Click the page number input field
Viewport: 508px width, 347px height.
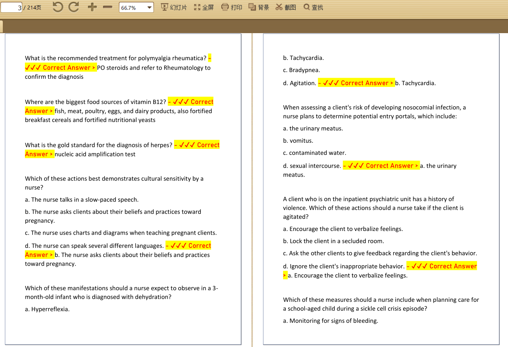point(12,8)
